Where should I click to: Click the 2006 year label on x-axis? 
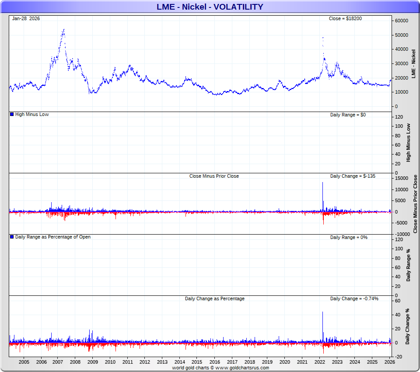[x=41, y=362]
